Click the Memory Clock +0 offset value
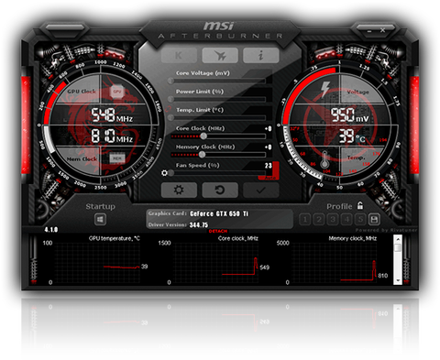This screenshot has width=440, height=360. [x=268, y=147]
